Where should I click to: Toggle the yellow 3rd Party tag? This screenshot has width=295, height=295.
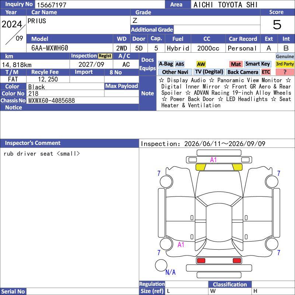point(285,64)
